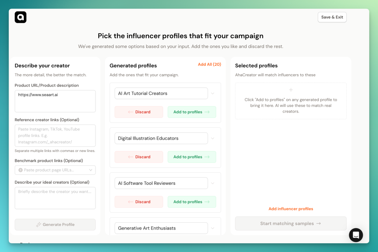The height and width of the screenshot is (252, 378).
Task: Discard the Digital Illustration Educators profile
Action: (x=139, y=157)
